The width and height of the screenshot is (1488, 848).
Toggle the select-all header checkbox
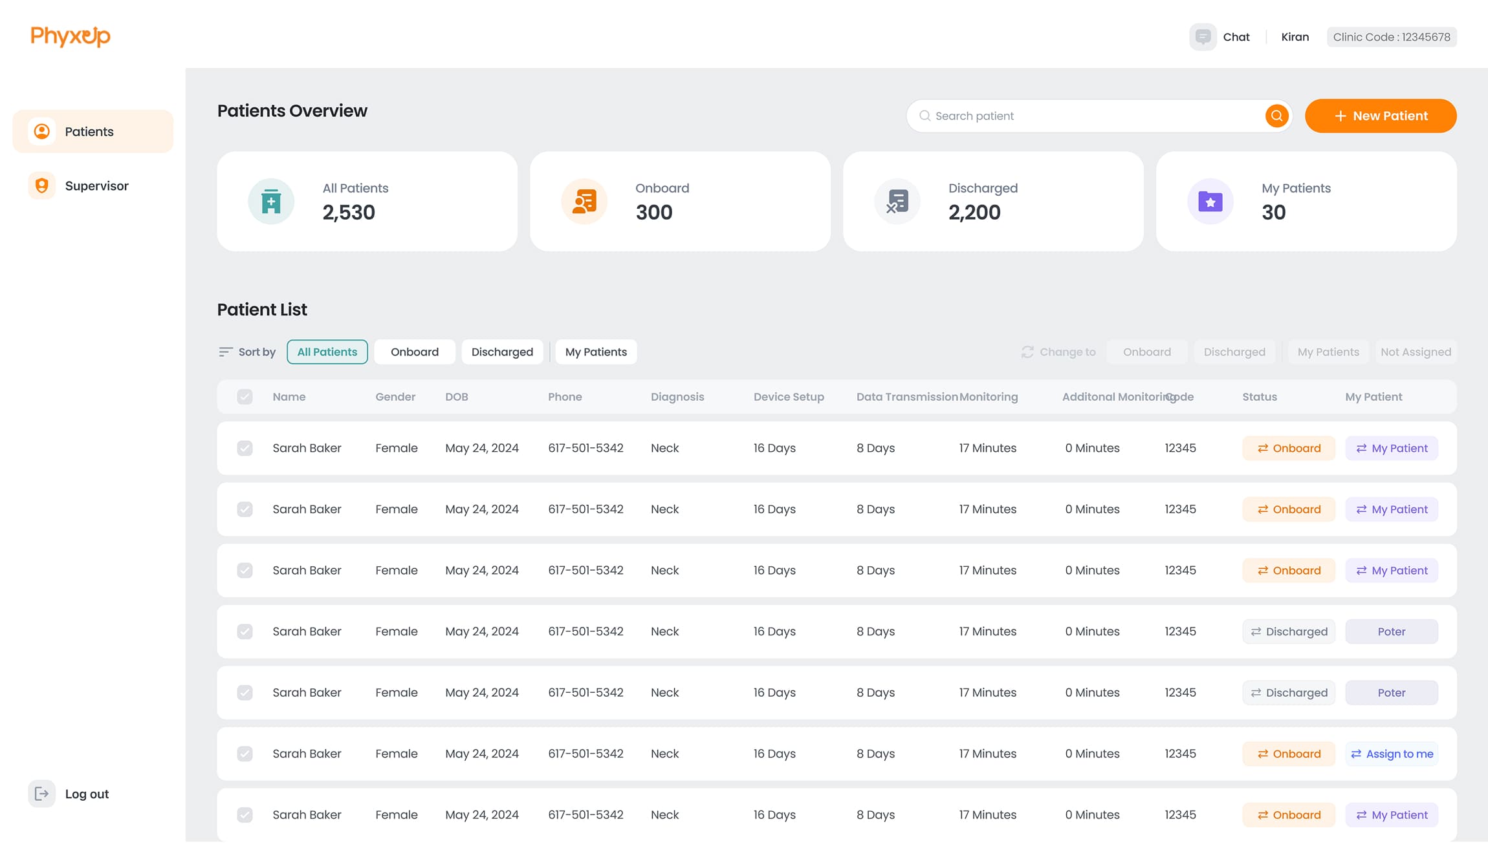(245, 397)
